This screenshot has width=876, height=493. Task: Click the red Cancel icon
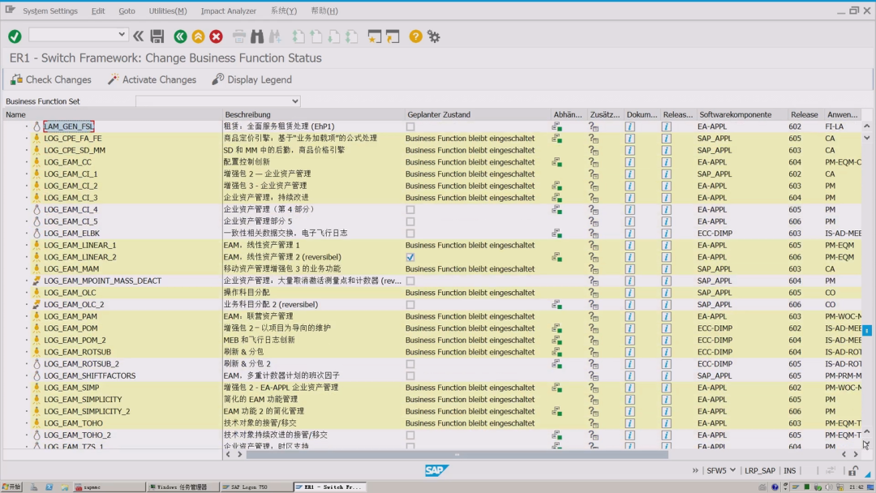tap(217, 36)
